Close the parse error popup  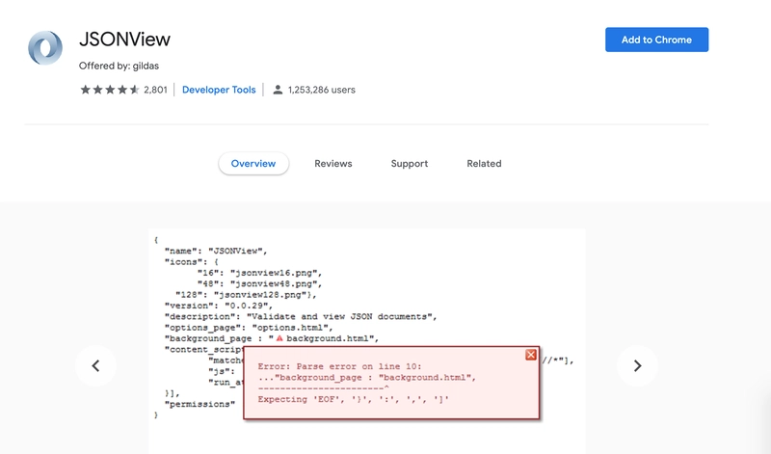[x=531, y=355]
